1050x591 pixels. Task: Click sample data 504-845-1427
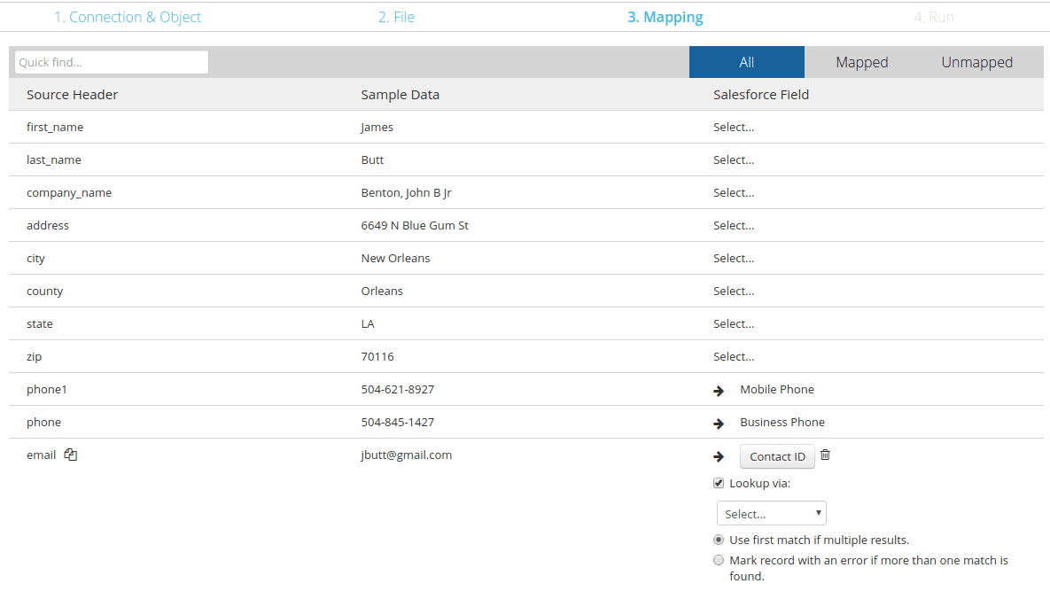pyautogui.click(x=397, y=423)
